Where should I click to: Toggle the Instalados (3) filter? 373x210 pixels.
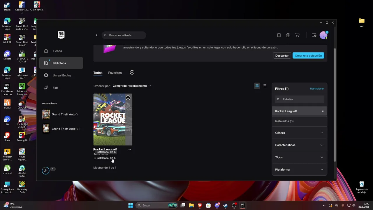[299, 121]
